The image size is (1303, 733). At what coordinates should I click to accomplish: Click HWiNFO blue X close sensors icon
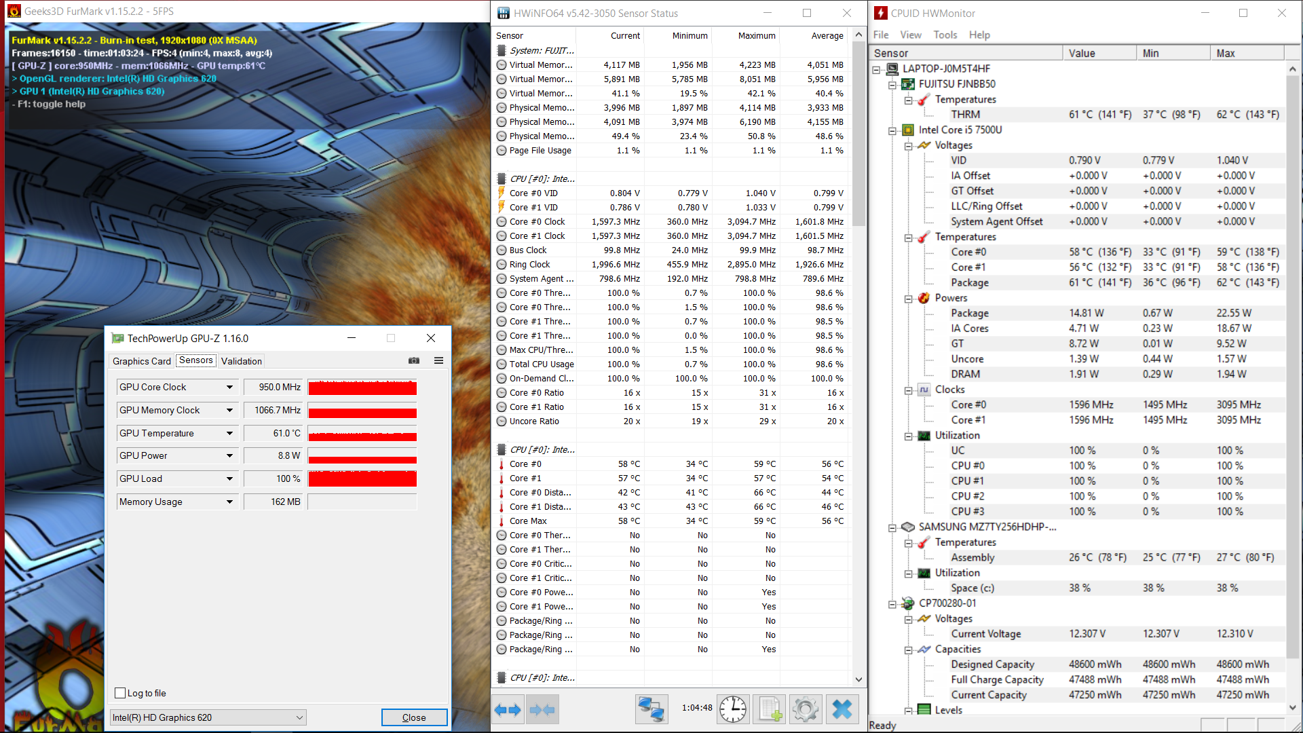pos(842,709)
